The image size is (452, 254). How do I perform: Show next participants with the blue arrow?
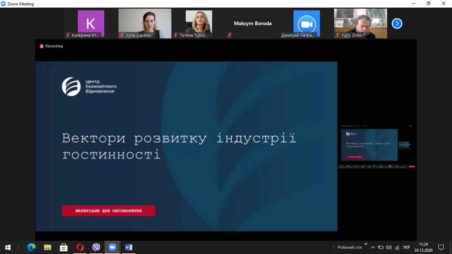click(397, 24)
